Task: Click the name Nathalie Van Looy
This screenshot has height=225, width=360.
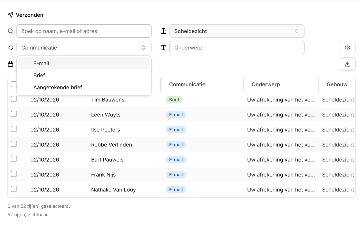Action: 113,190
